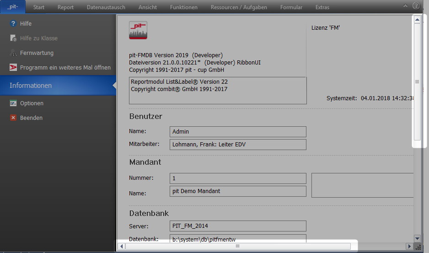Click the red Programm ein weiteres Mal öffnen icon

13,67
